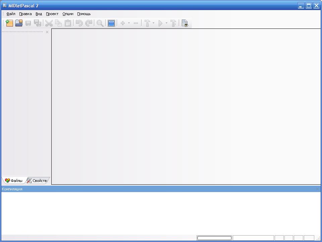Open the Опции menu
322x242 pixels.
click(x=68, y=14)
